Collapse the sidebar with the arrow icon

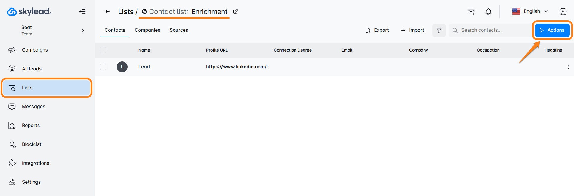click(x=82, y=12)
